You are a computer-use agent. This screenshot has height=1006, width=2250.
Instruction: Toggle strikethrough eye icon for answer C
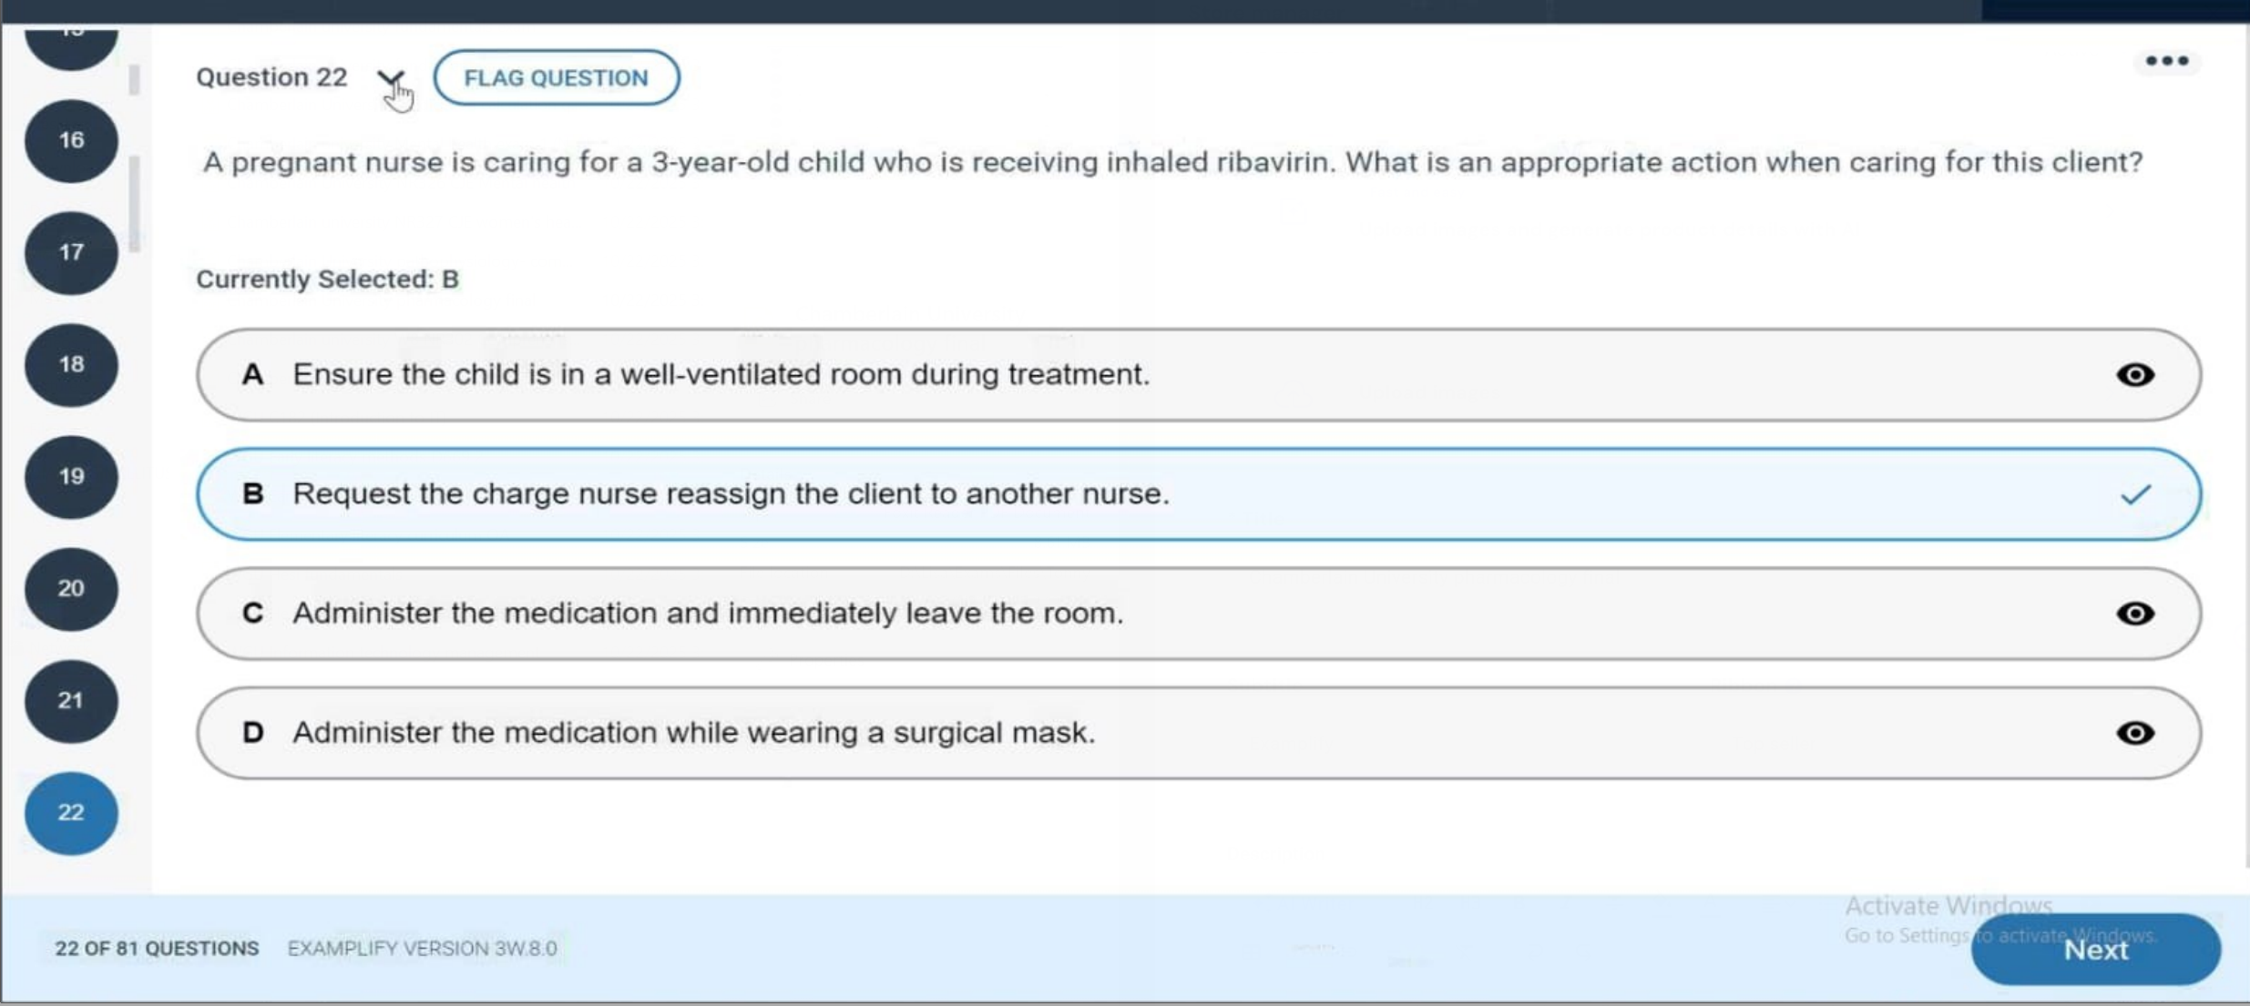click(2134, 614)
